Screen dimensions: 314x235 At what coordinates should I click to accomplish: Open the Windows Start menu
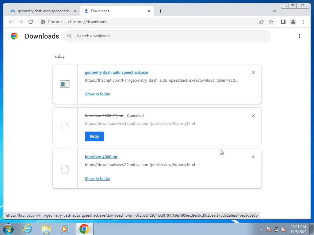8,229
